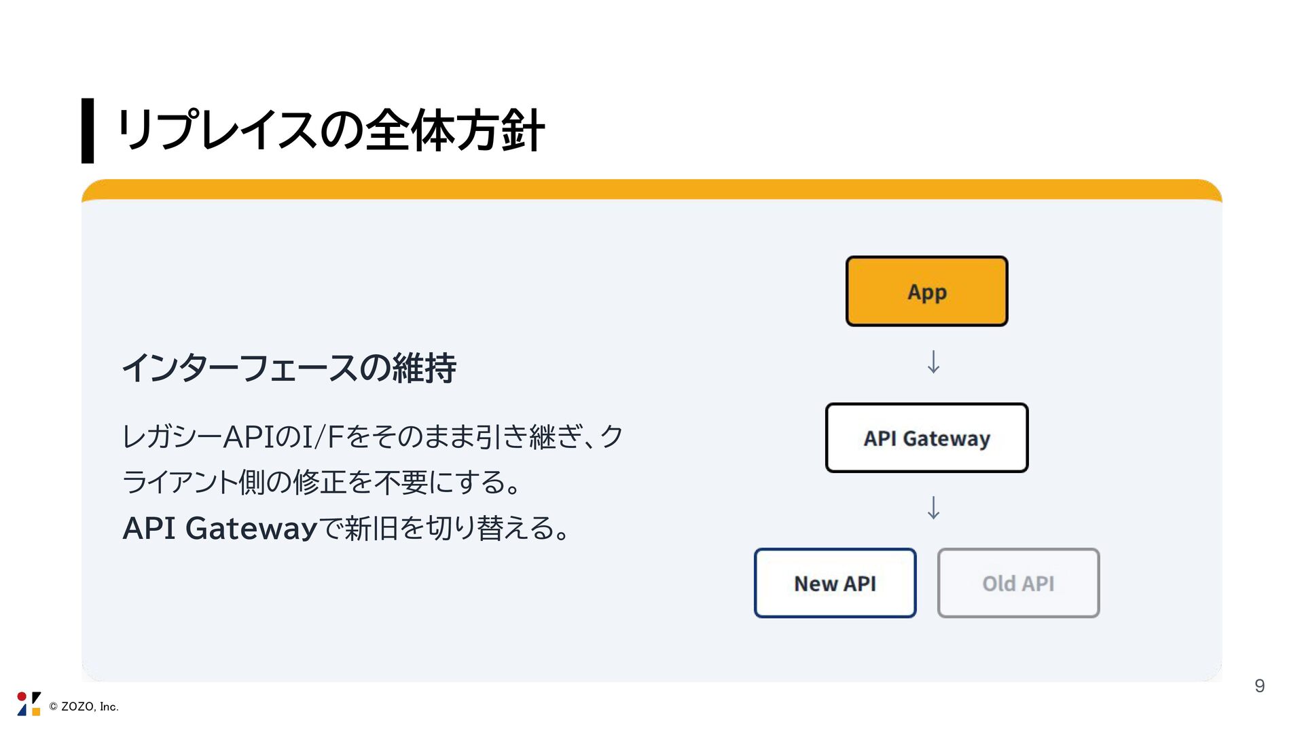1304x733 pixels.
Task: Click the ZOZO logo icon
Action: tap(29, 704)
